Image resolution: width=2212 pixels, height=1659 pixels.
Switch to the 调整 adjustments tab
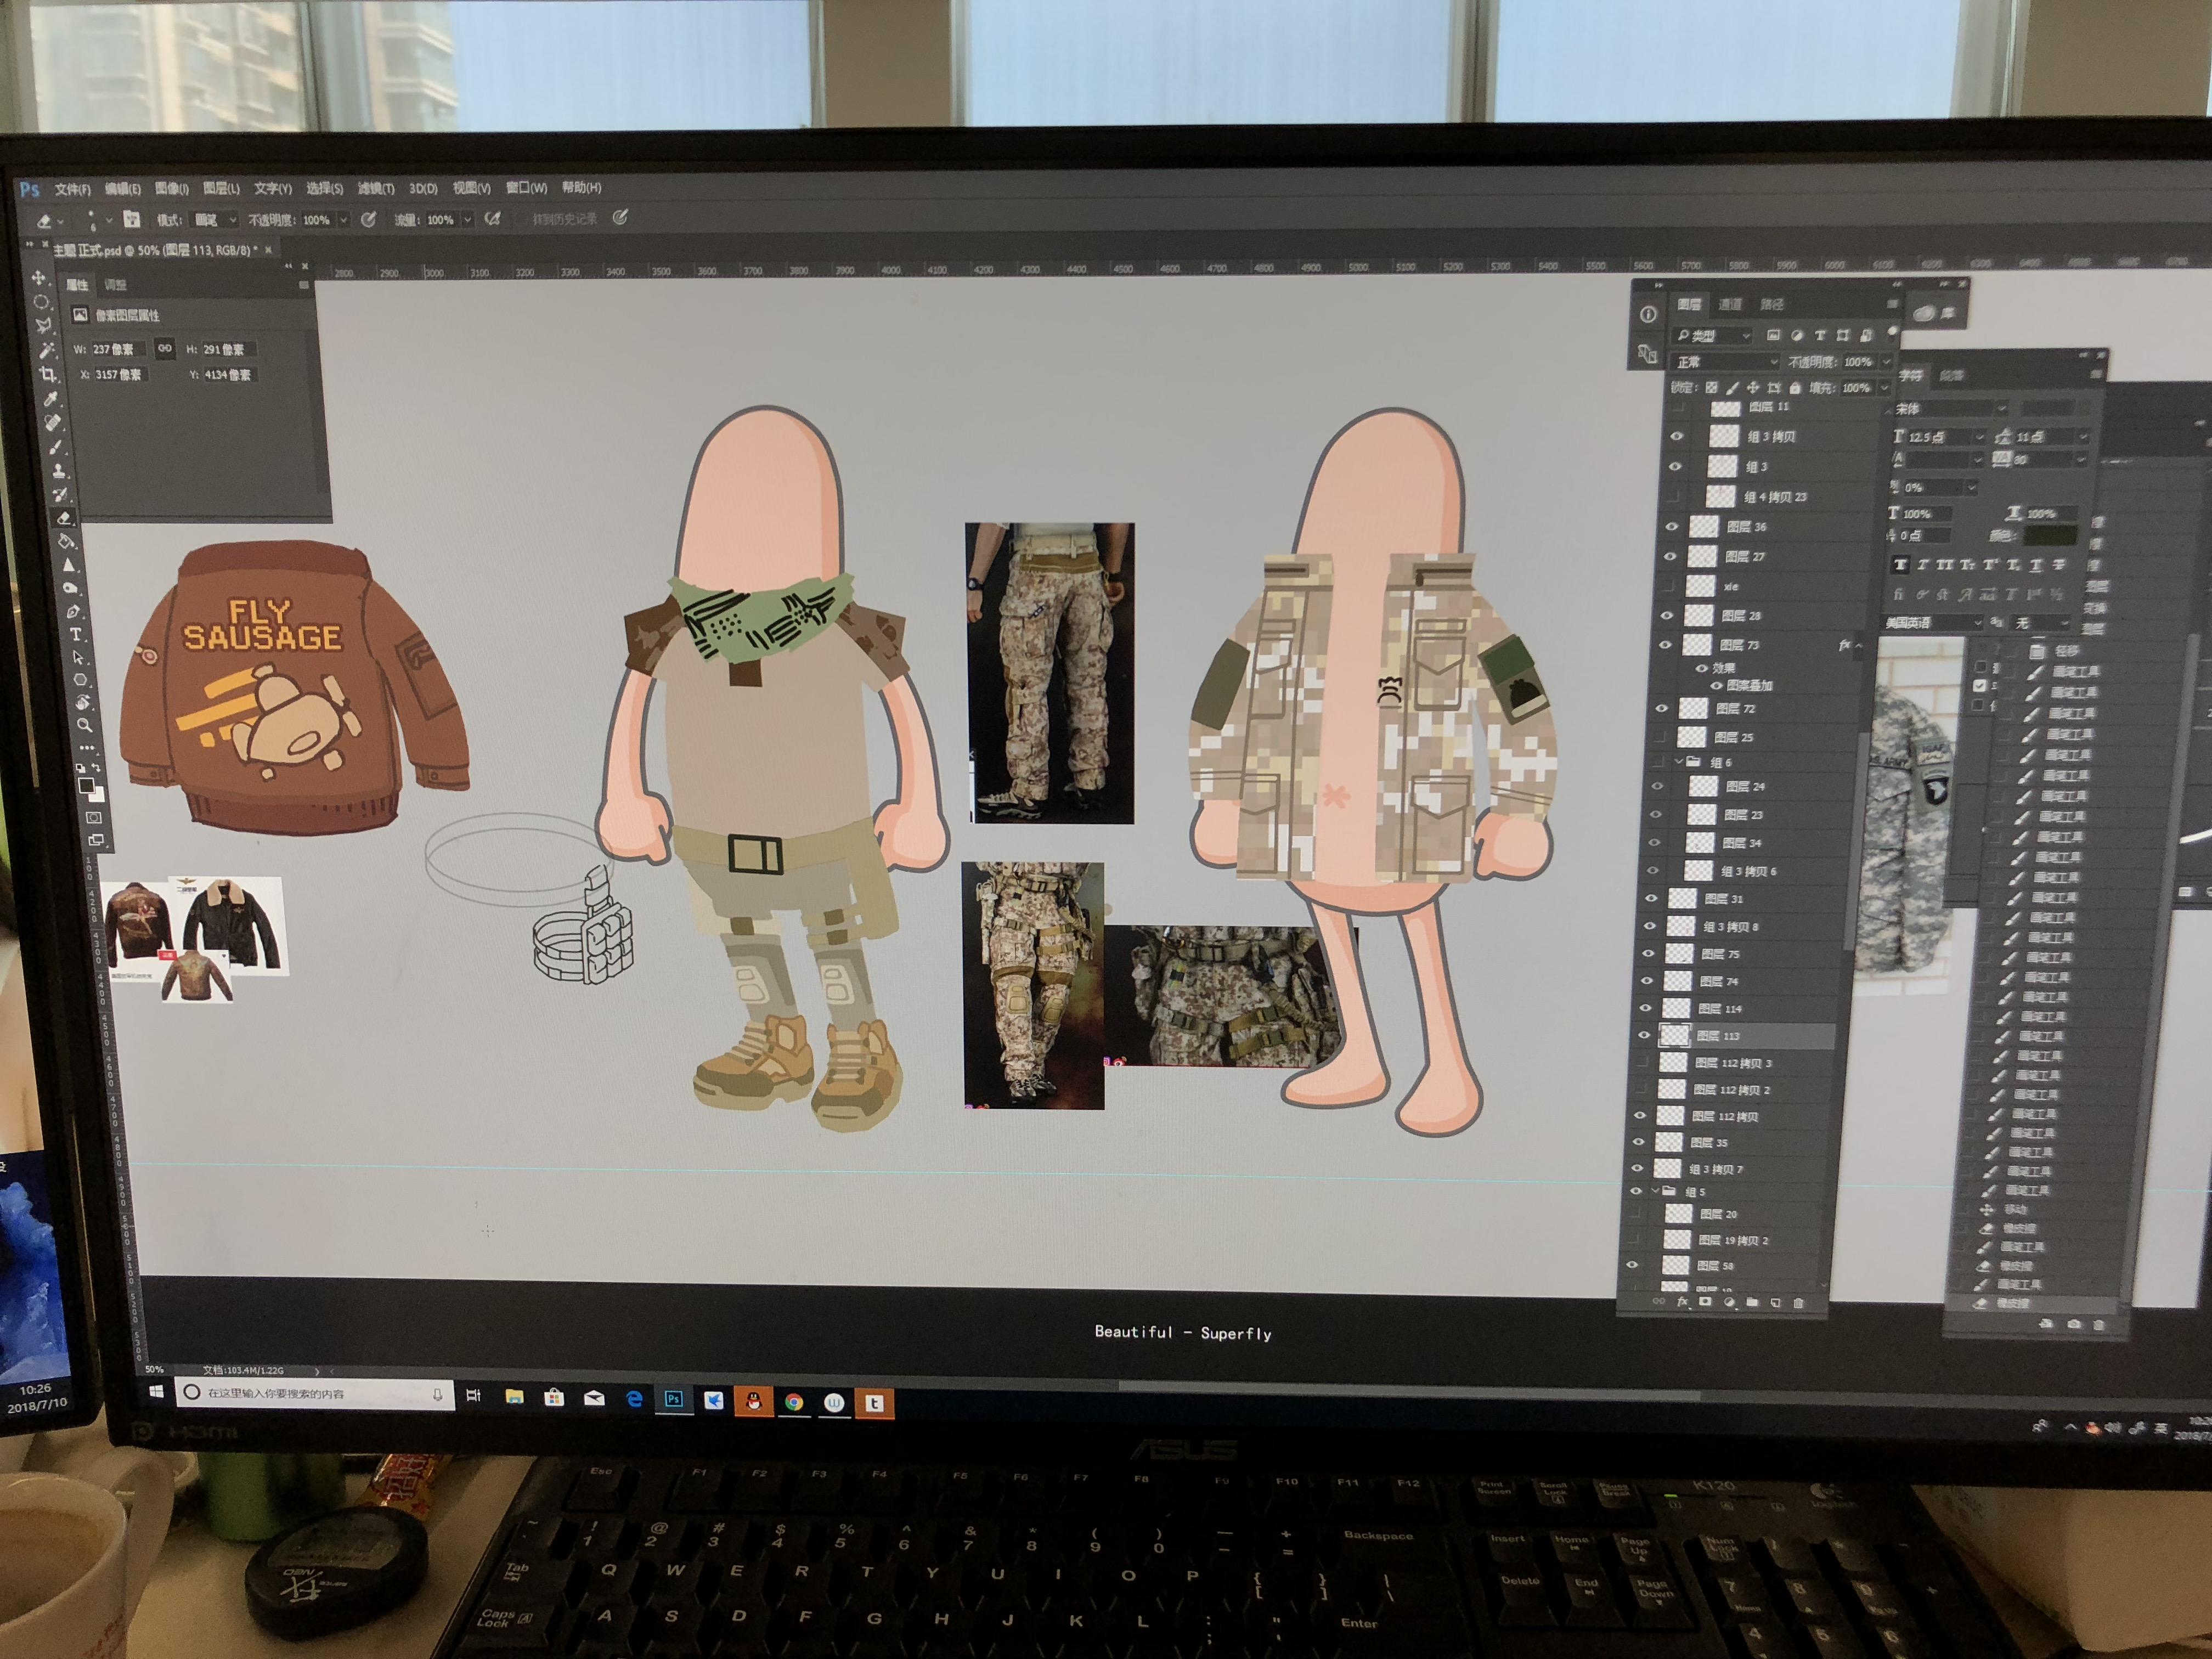(x=115, y=285)
